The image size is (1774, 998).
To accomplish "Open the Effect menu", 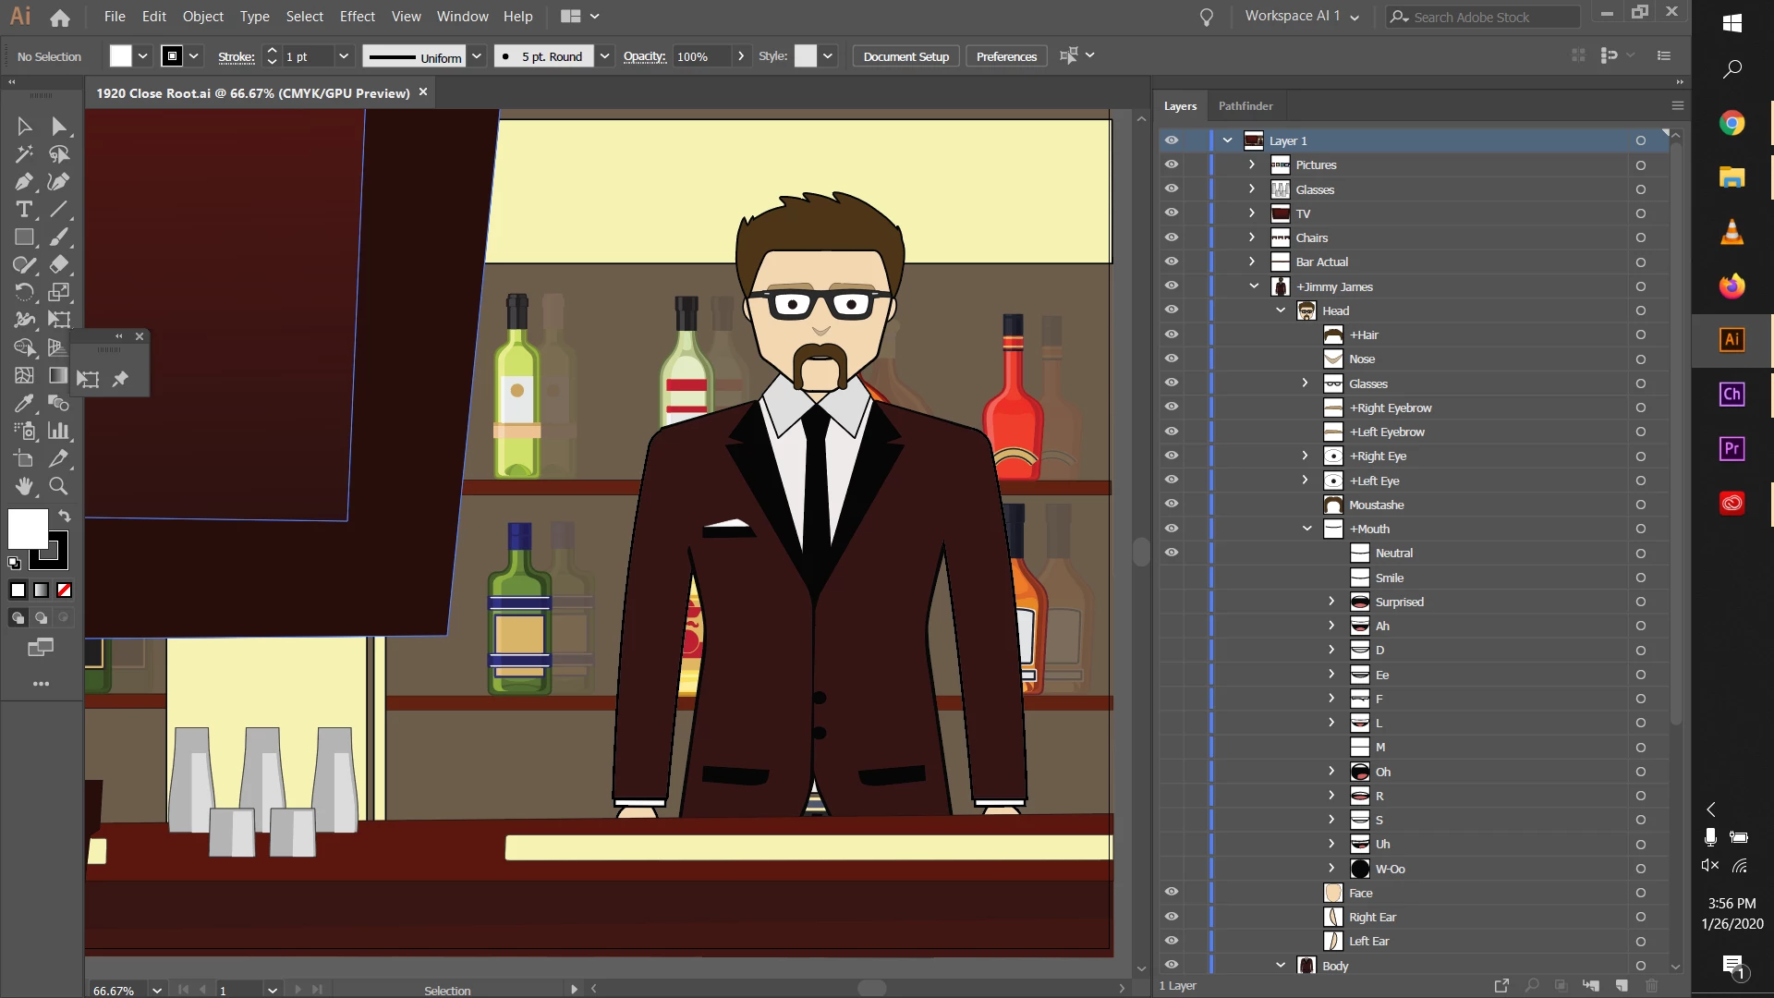I will coord(357,17).
